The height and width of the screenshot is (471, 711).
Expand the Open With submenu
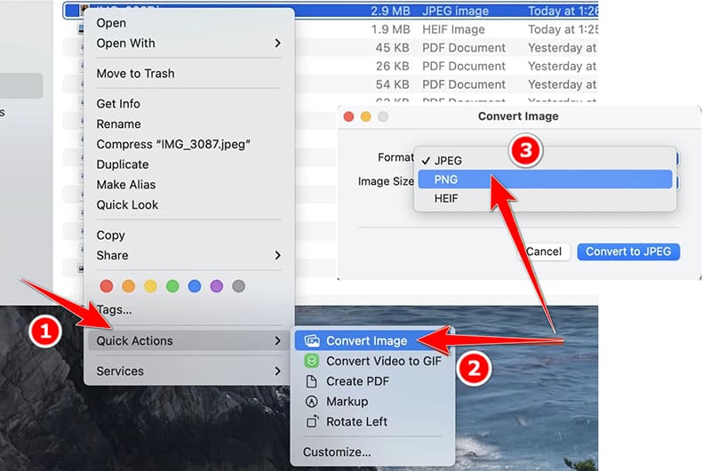click(x=188, y=43)
